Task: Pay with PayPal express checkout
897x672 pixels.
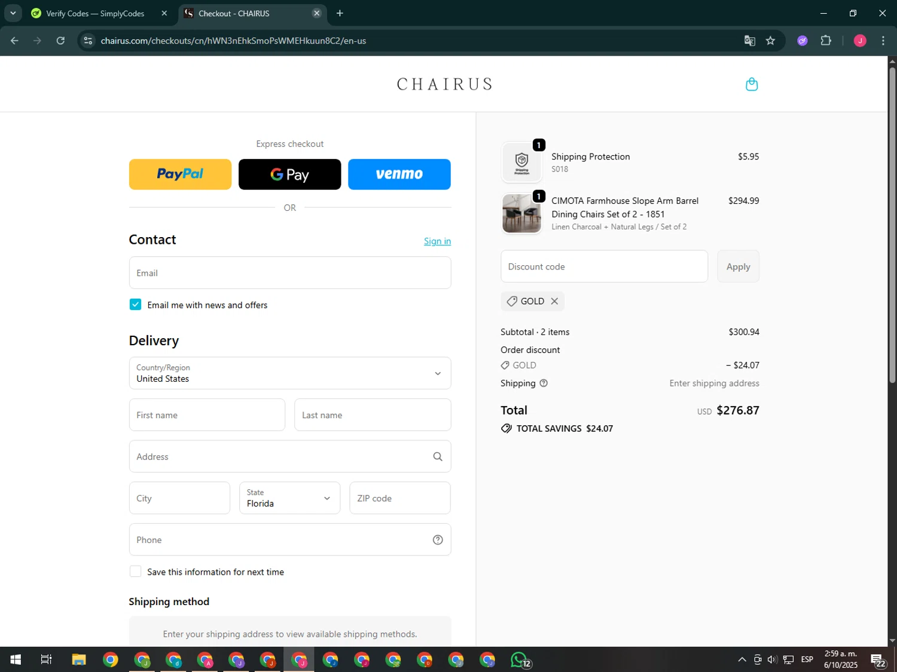Action: coord(180,174)
